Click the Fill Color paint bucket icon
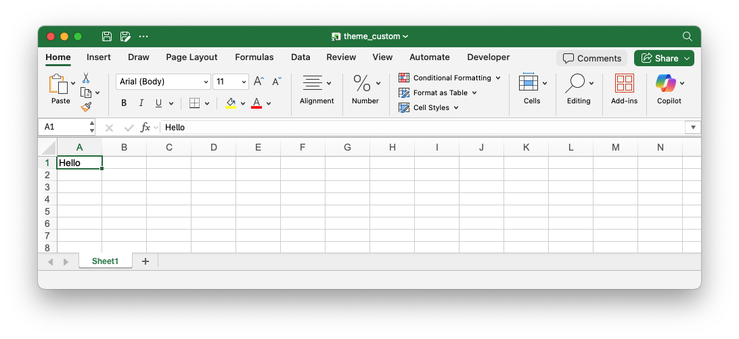 tap(231, 103)
